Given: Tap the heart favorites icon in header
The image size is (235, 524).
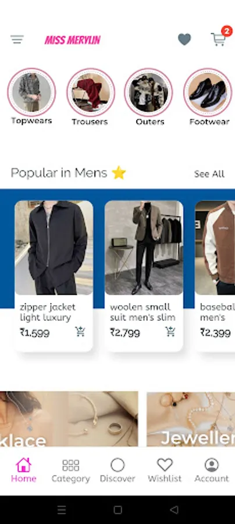Looking at the screenshot, I should [x=184, y=40].
